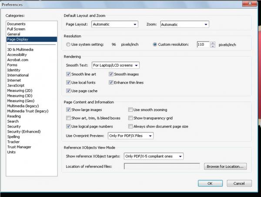Select the Units category
The width and height of the screenshot is (261, 197).
click(11, 152)
